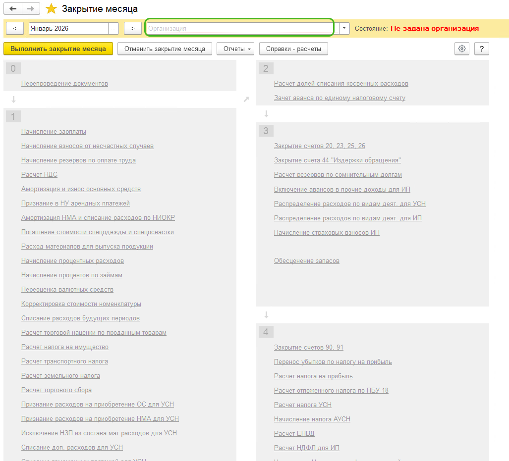This screenshot has height=461, width=509.
Task: Go to next month period
Action: pos(132,28)
